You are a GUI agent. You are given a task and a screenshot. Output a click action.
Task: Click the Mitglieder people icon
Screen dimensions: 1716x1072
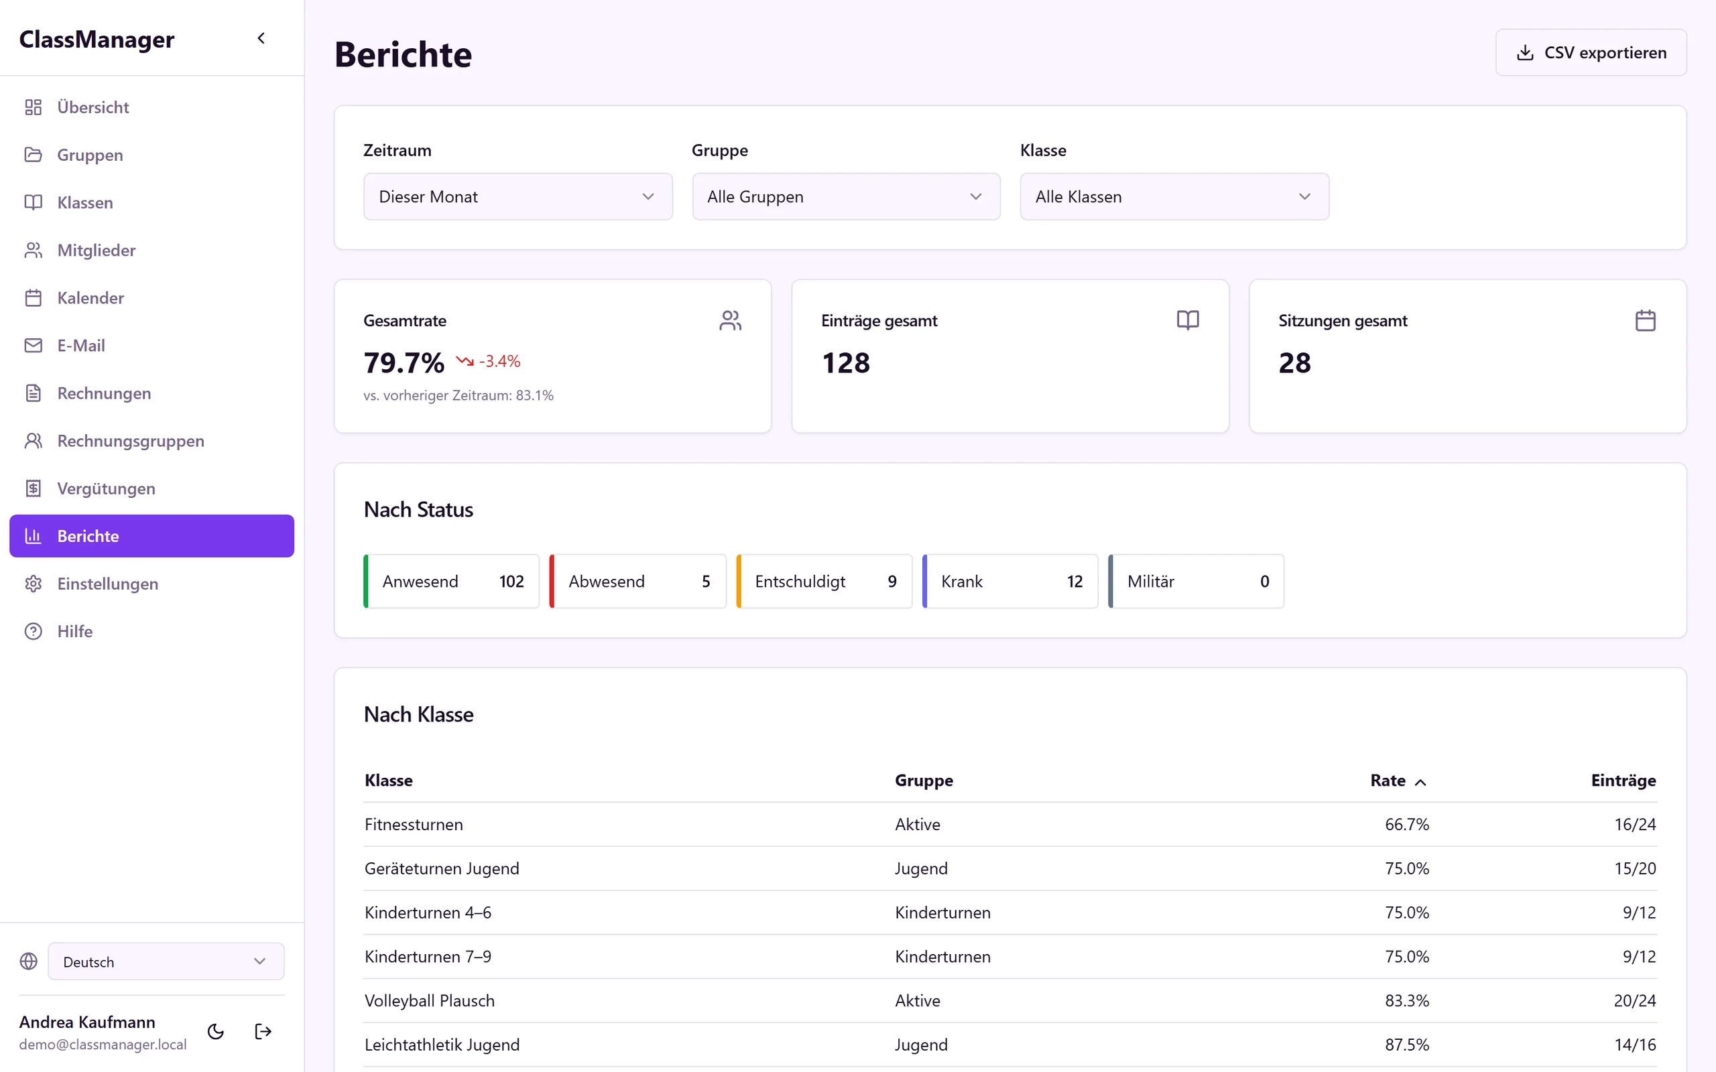pos(34,249)
